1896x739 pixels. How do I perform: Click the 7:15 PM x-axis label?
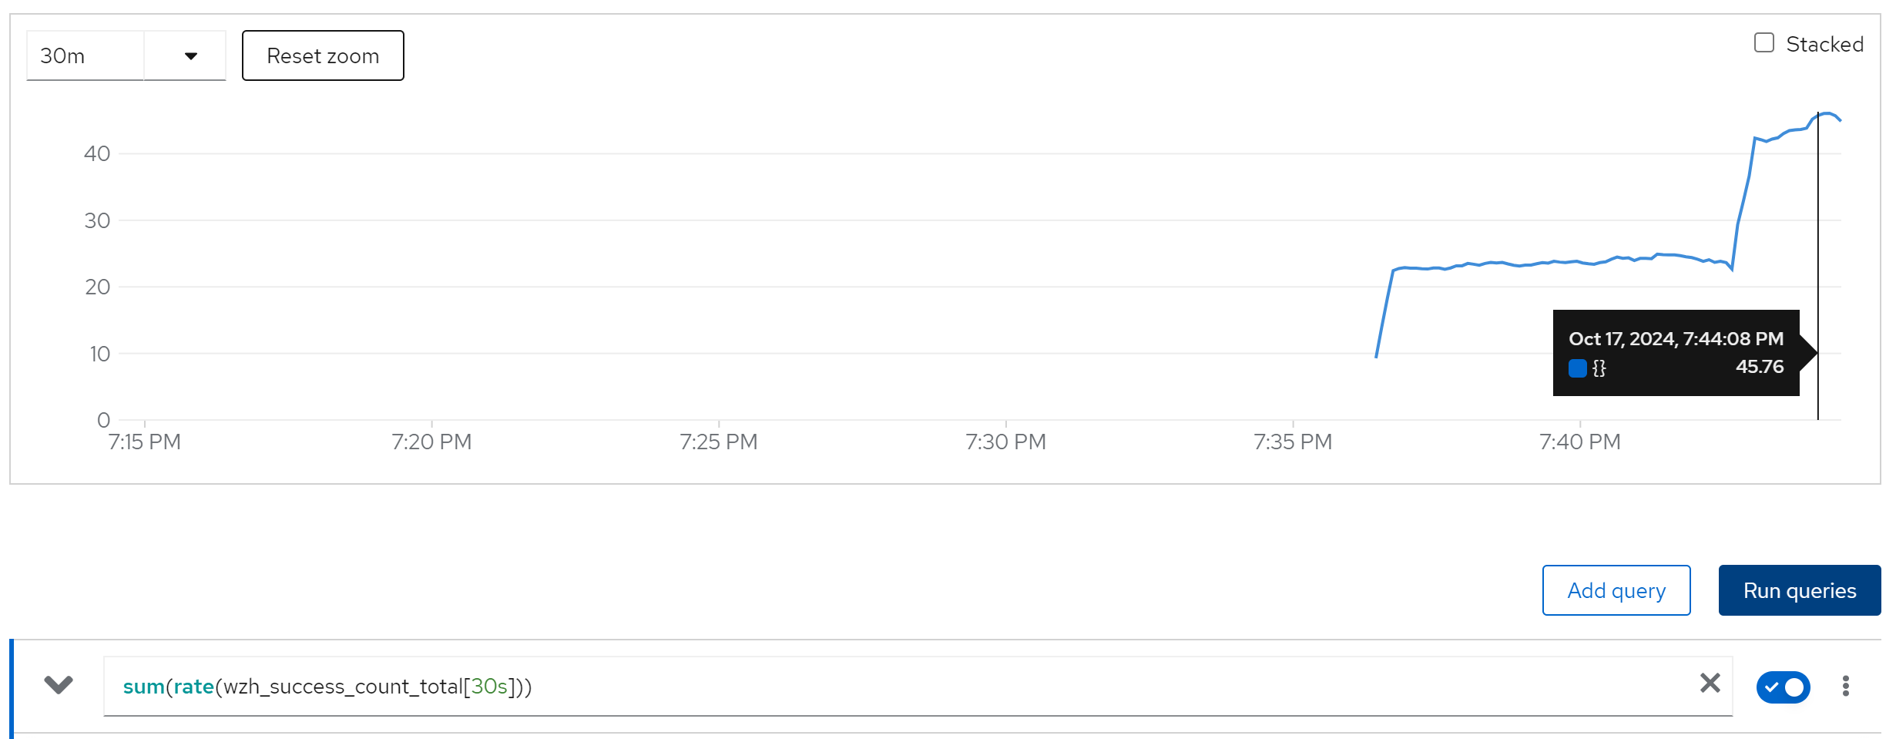[x=145, y=442]
